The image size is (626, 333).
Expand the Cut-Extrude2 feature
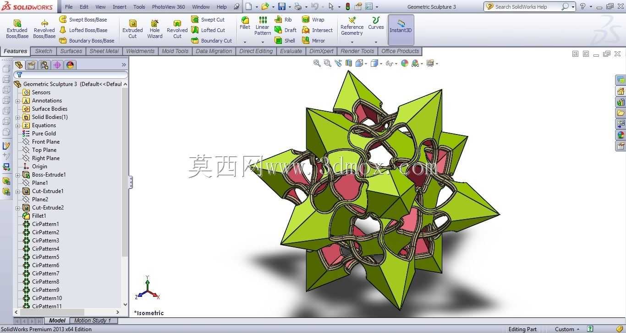18,208
